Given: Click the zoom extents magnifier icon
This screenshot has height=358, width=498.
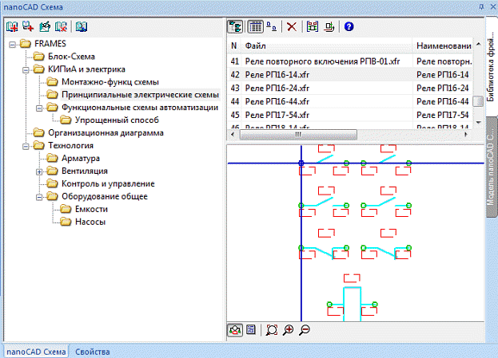Looking at the screenshot, I should pyautogui.click(x=272, y=330).
